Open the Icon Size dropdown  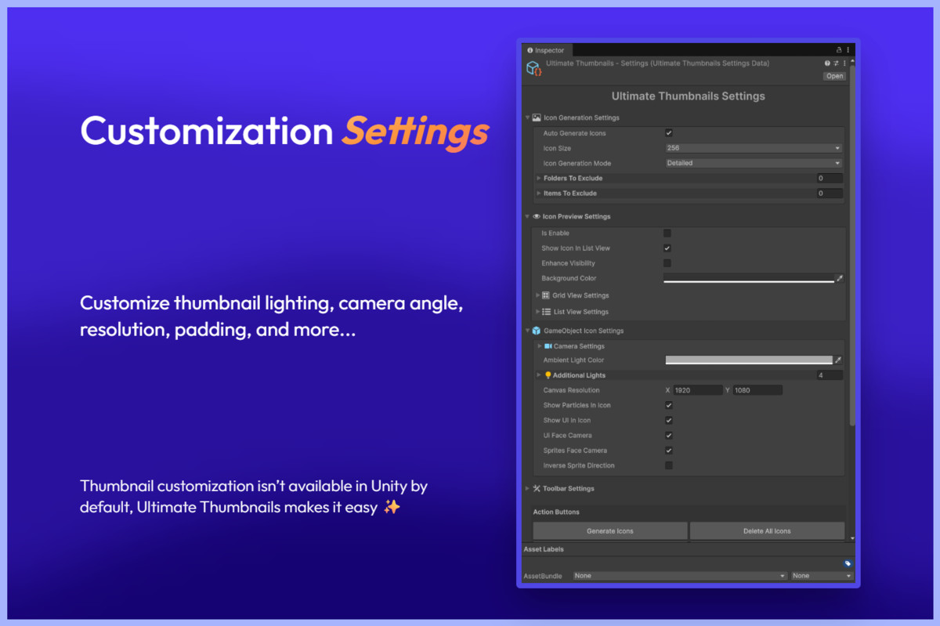click(752, 147)
